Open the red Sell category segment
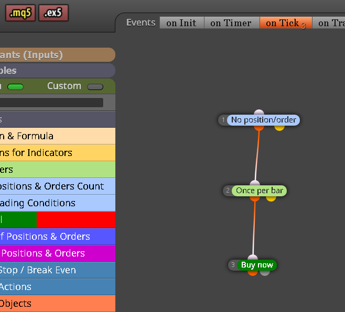The image size is (345, 312). 76,220
